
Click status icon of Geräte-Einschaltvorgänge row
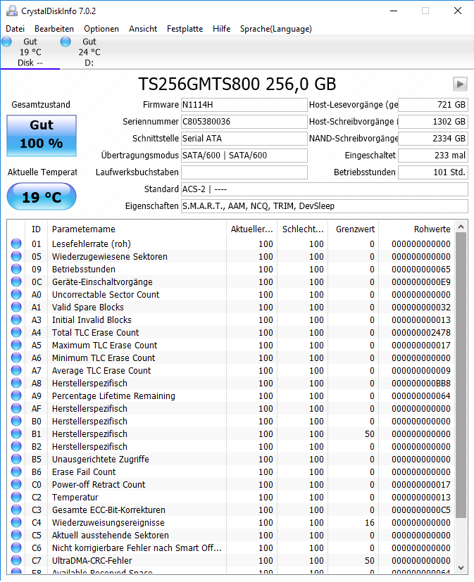click(x=16, y=281)
